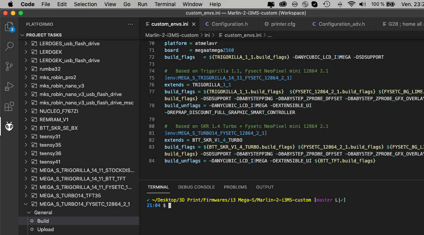Collapse the General tasks folder
The height and width of the screenshot is (235, 424).
tap(29, 213)
